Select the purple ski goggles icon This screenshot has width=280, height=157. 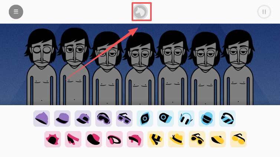pos(103,118)
